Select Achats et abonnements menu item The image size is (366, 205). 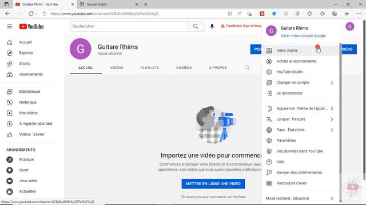click(300, 61)
